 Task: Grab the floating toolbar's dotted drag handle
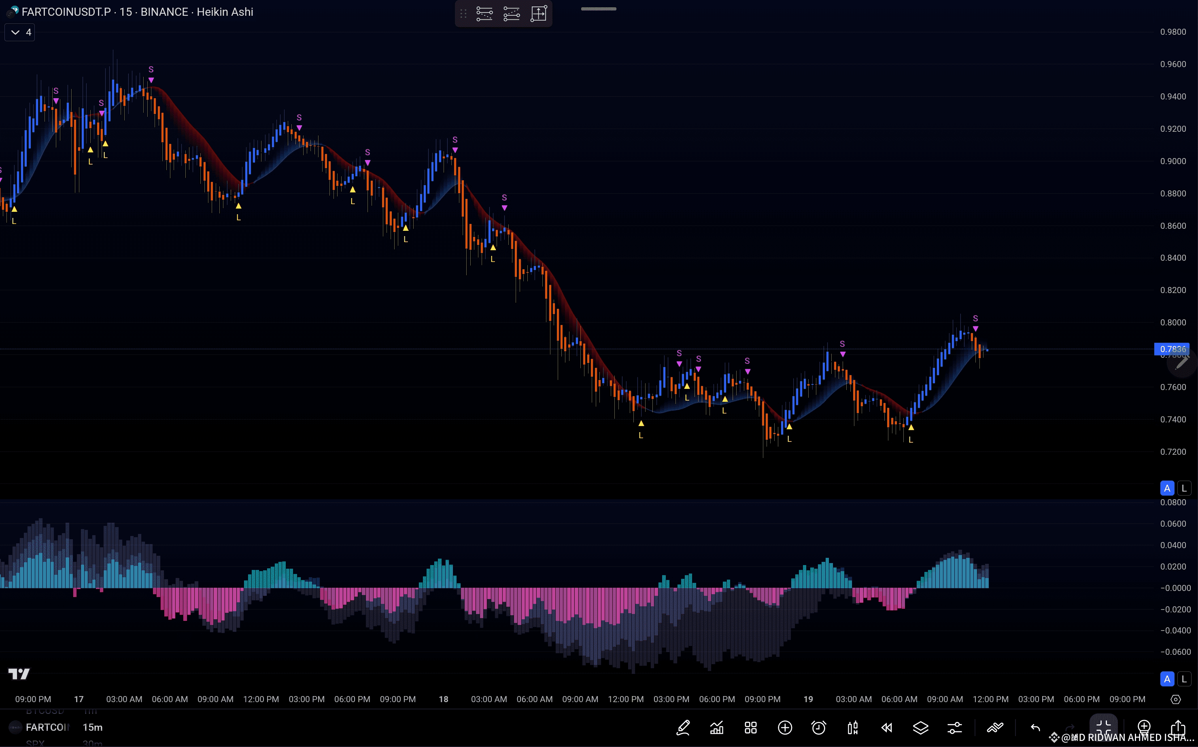[463, 14]
